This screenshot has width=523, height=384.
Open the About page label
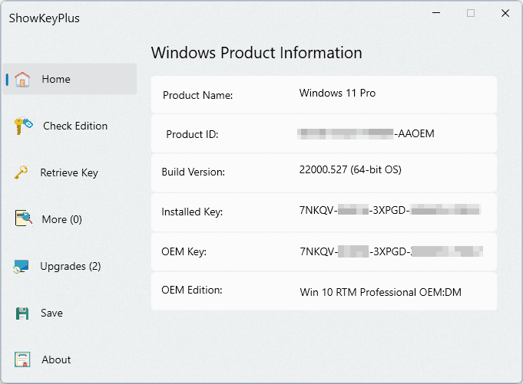point(56,359)
